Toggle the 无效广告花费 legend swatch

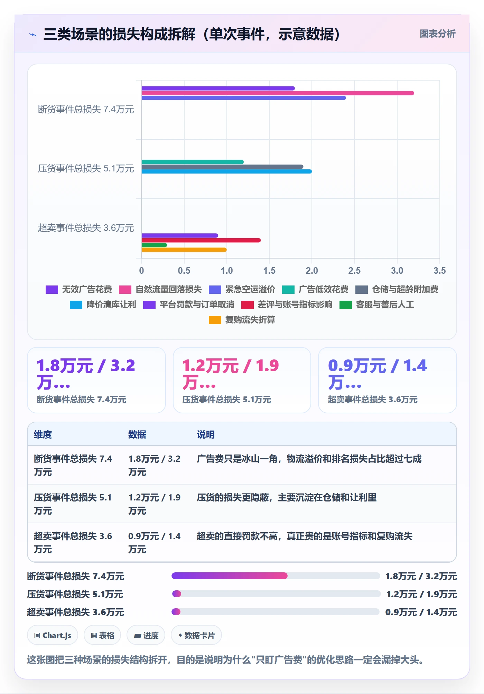click(52, 289)
